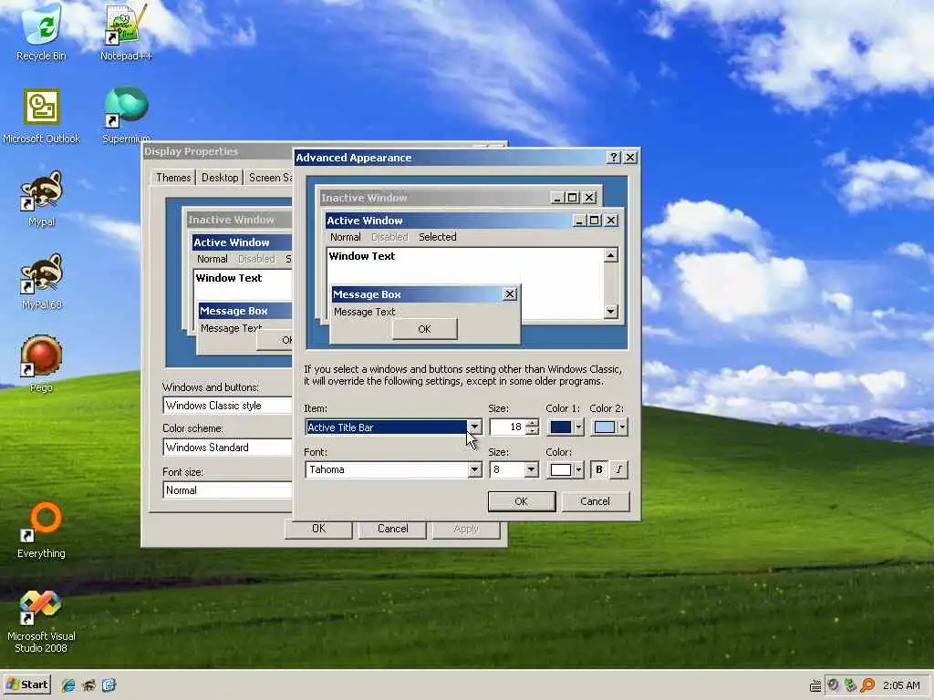Screen dimensions: 934x700
Task: Click the Window Text in the preview
Action: pos(361,256)
